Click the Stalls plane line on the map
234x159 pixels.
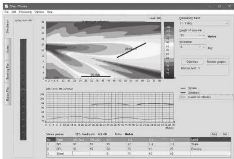[x=96, y=76]
